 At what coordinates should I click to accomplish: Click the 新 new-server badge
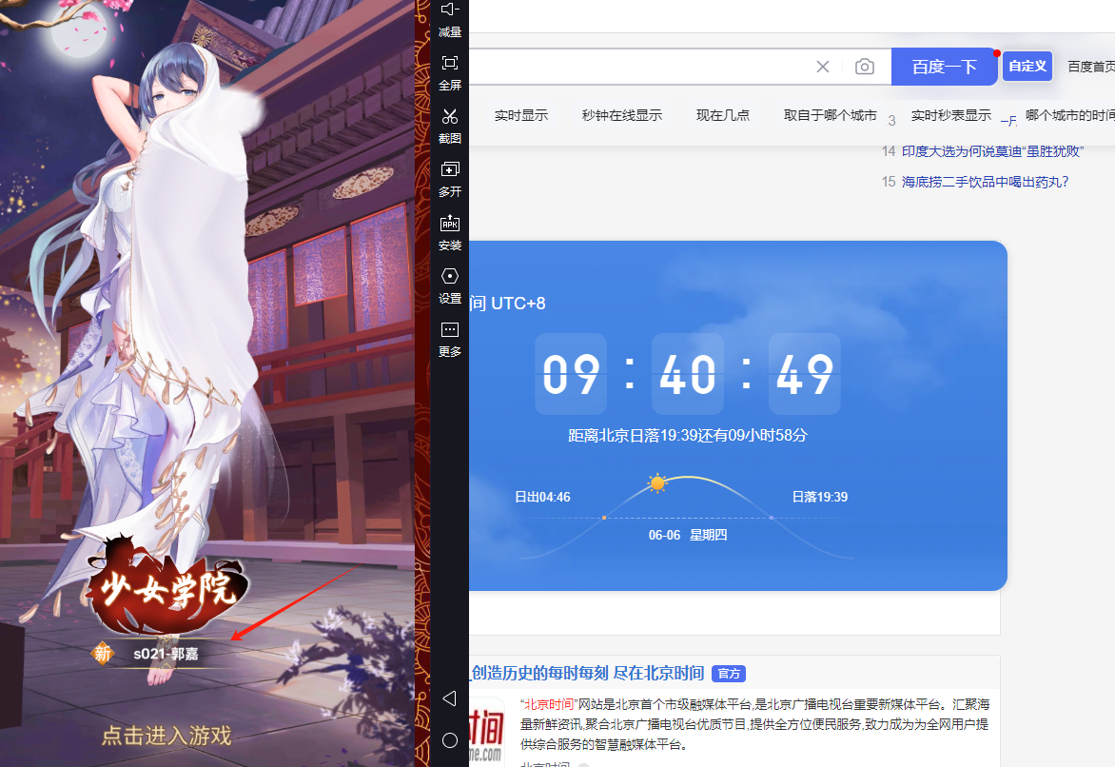[103, 653]
